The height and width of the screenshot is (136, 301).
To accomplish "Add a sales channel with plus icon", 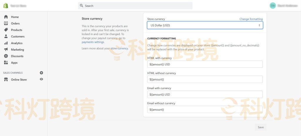I will point(41,73).
